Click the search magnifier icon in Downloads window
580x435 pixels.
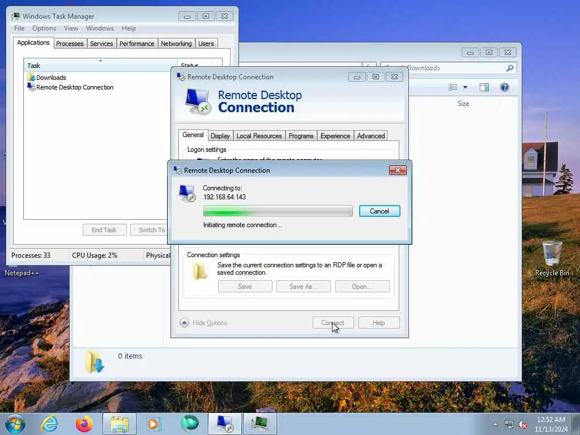point(510,68)
